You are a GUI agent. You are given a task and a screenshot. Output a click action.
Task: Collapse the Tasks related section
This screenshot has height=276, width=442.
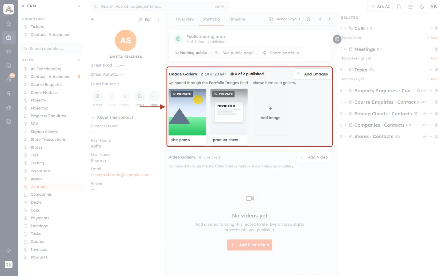[345, 70]
